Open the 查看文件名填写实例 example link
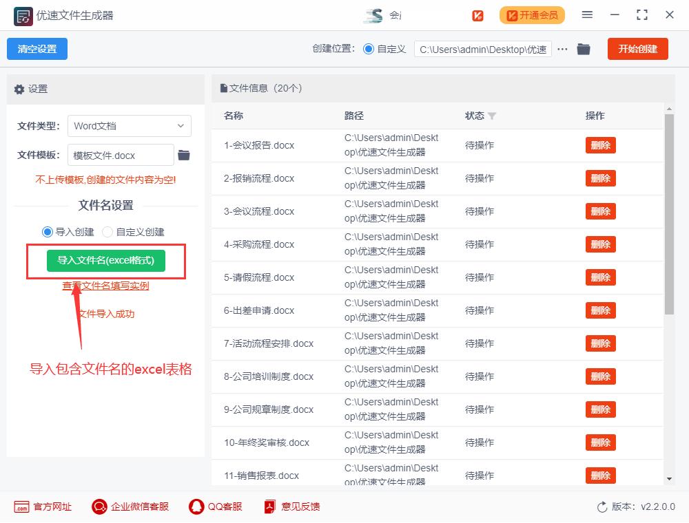689x523 pixels. [105, 284]
